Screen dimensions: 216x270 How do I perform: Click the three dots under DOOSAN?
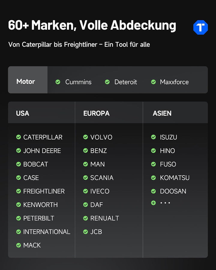pyautogui.click(x=165, y=203)
